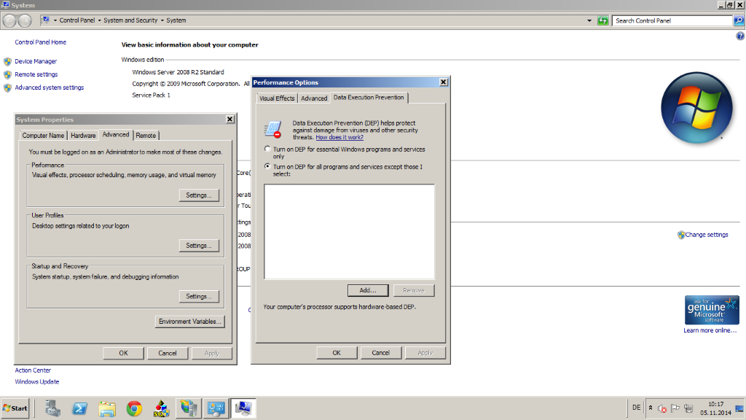Screen dimensions: 746x420
Task: Show hidden icons in system tray
Action: 650,408
